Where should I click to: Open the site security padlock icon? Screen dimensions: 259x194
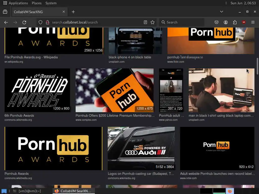47,22
